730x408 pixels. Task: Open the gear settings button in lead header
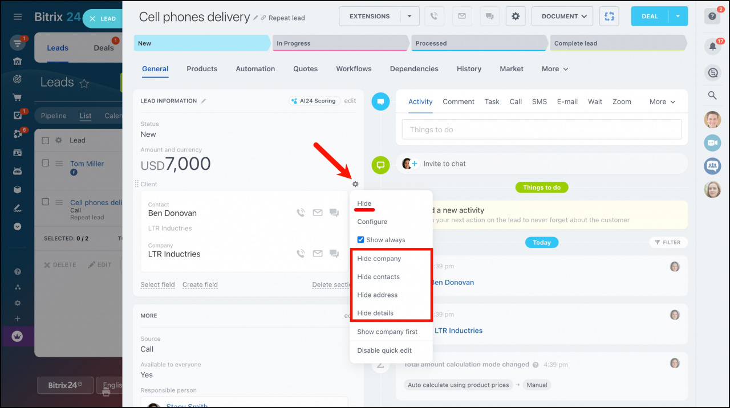click(516, 17)
